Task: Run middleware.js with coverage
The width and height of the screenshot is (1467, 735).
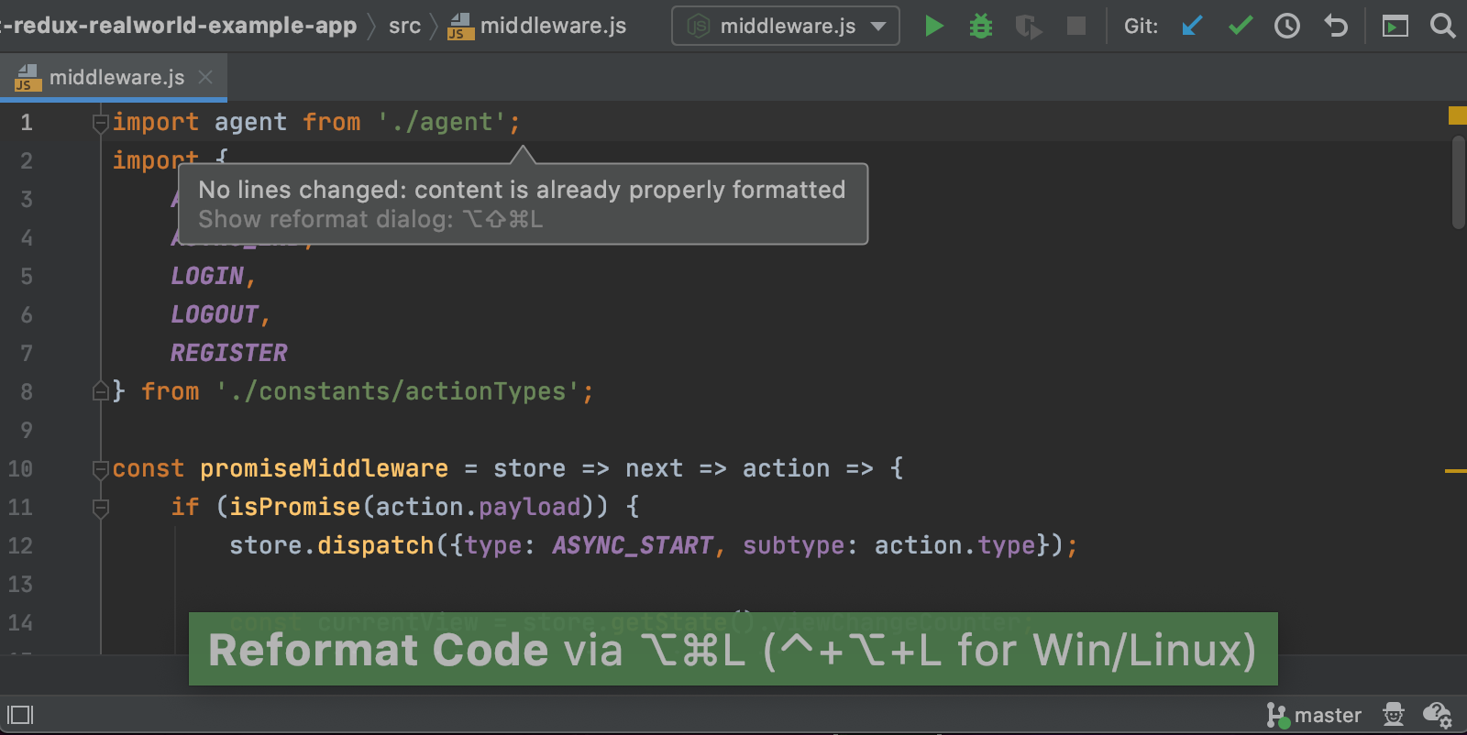Action: (1029, 27)
